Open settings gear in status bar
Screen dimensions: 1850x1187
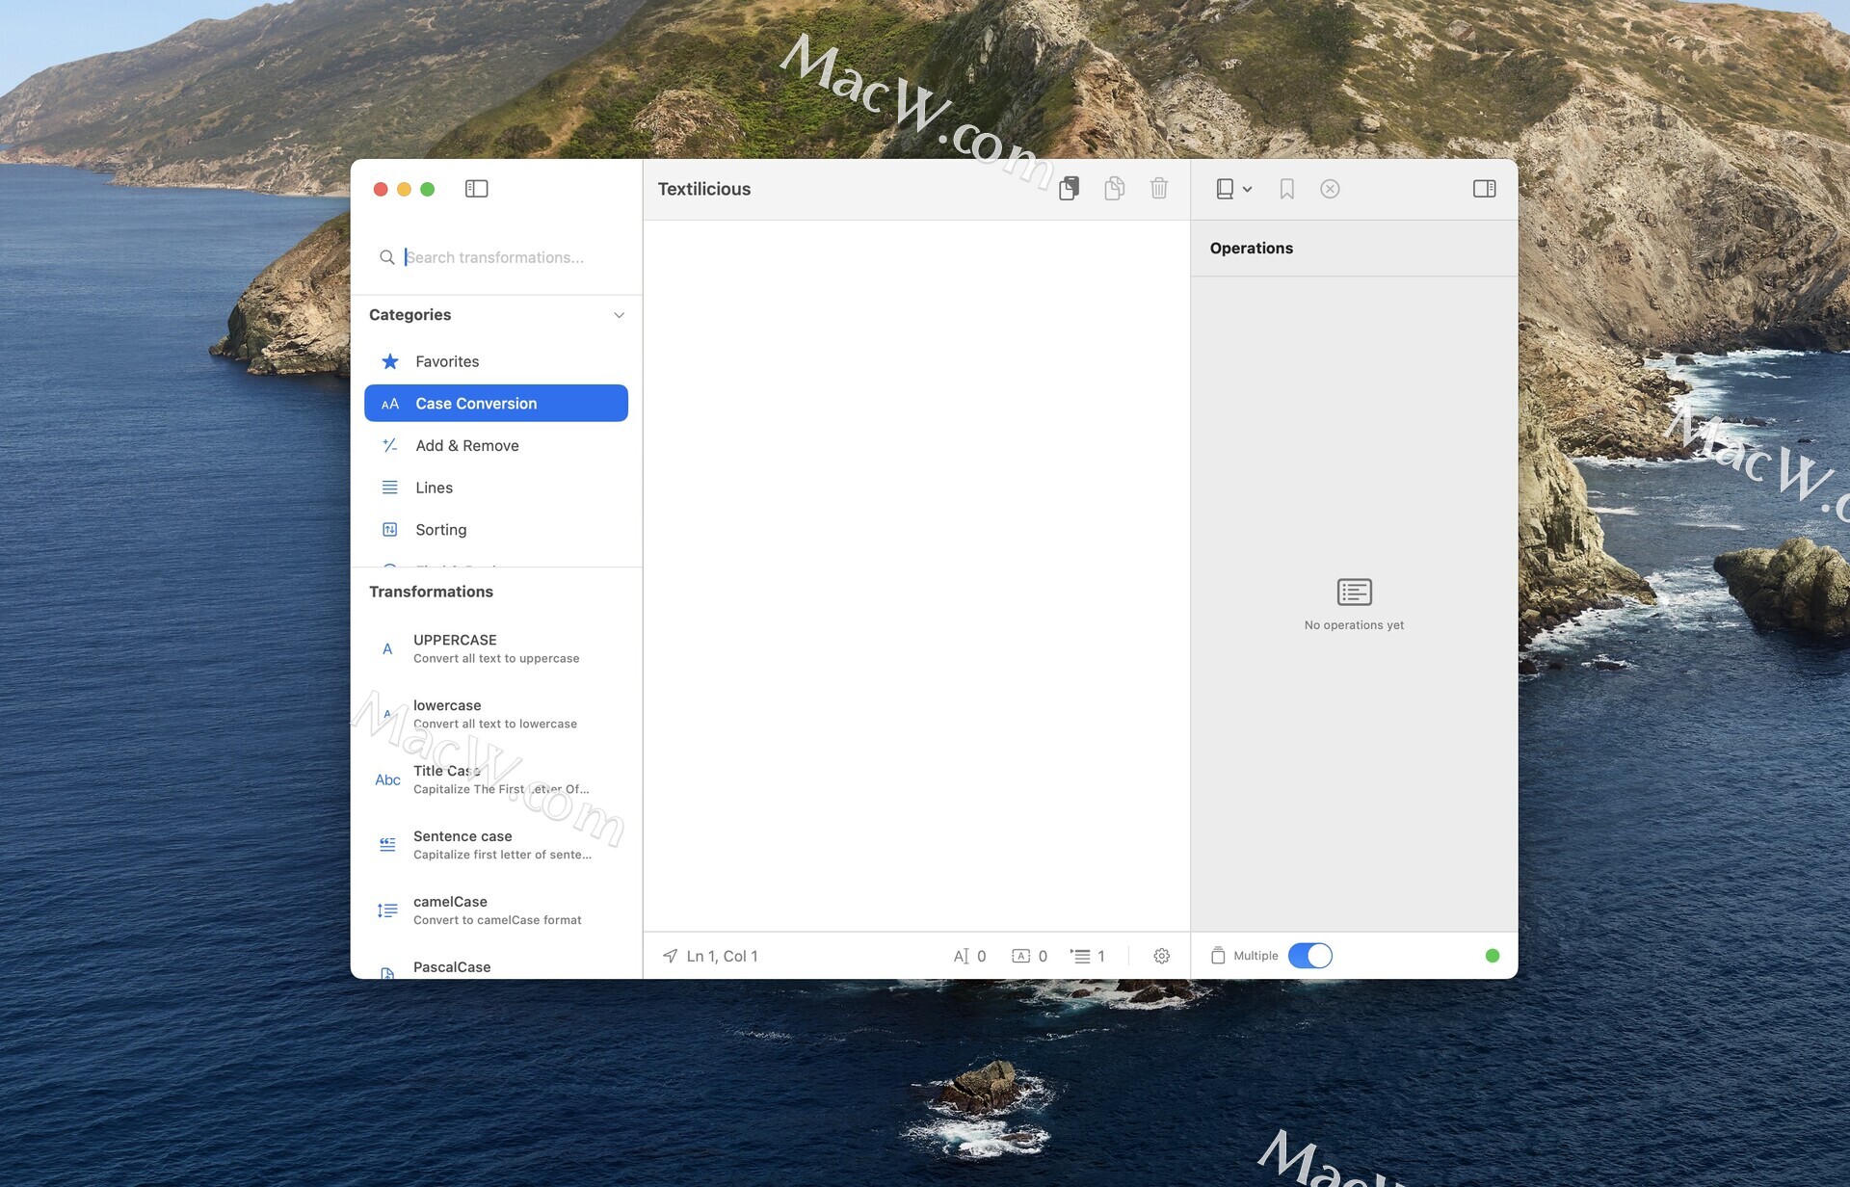(1162, 956)
